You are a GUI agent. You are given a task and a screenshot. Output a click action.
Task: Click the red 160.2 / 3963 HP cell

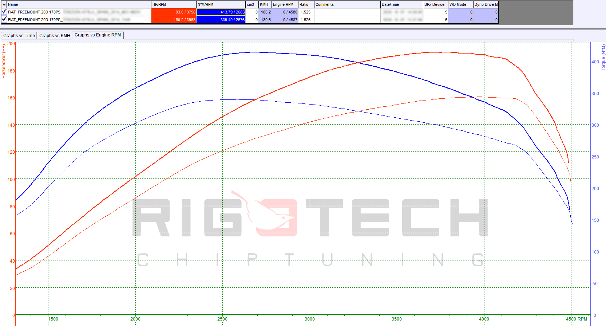174,20
